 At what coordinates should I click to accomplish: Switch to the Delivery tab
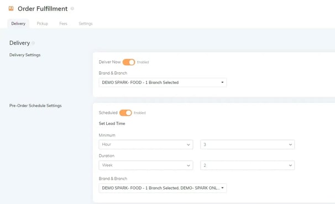click(x=18, y=24)
